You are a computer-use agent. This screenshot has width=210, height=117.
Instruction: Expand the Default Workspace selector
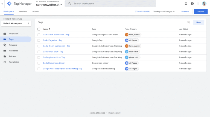pos(16,23)
